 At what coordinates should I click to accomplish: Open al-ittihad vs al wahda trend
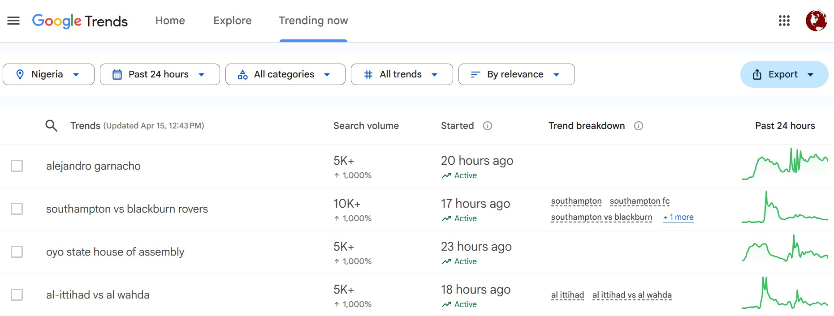(x=98, y=295)
